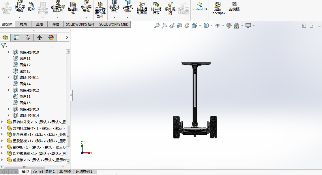
Task: Expand 切除-拉伸12 feature node
Action: (9, 90)
